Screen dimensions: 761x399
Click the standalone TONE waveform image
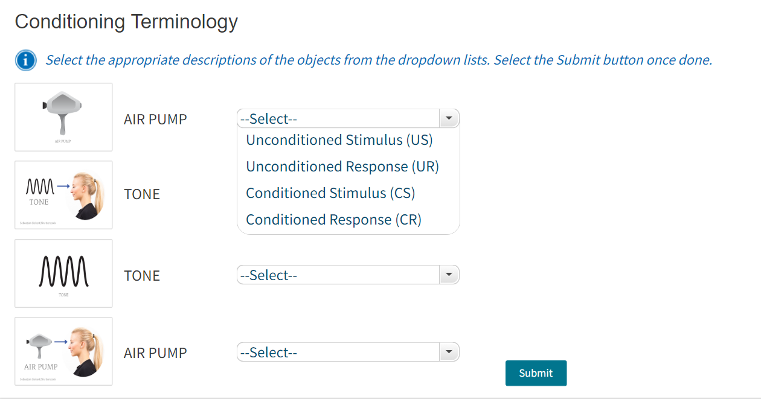click(63, 273)
